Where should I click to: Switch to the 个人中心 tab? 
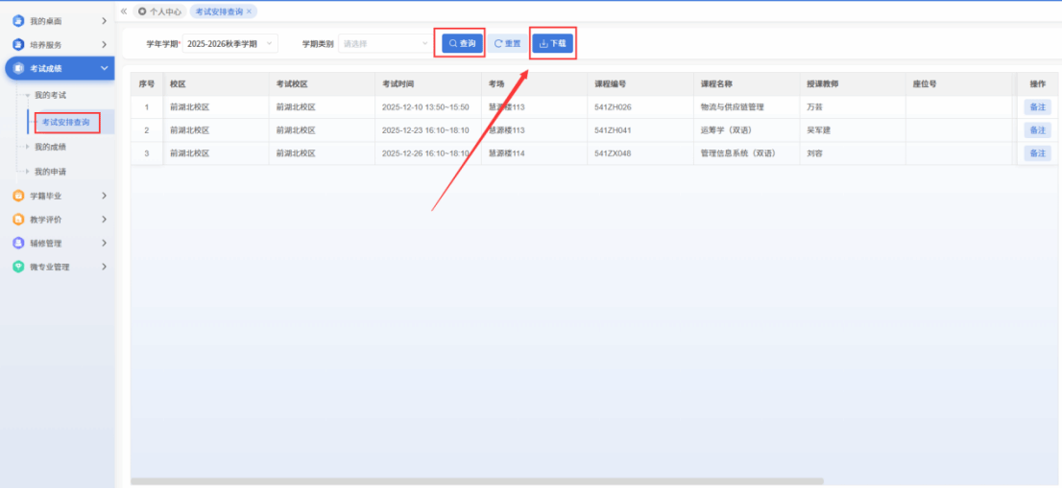[159, 12]
